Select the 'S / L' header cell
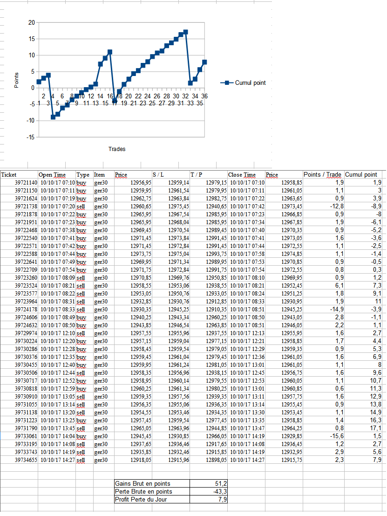The width and height of the screenshot is (387, 516). [170, 175]
